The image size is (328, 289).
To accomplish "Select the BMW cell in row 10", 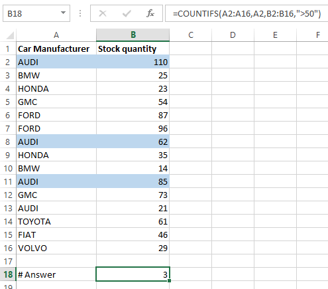I will pos(56,168).
